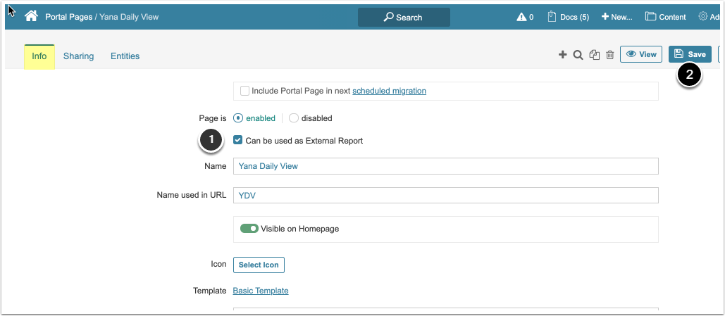
Task: Check Include Portal Page in next migration
Action: click(x=244, y=91)
